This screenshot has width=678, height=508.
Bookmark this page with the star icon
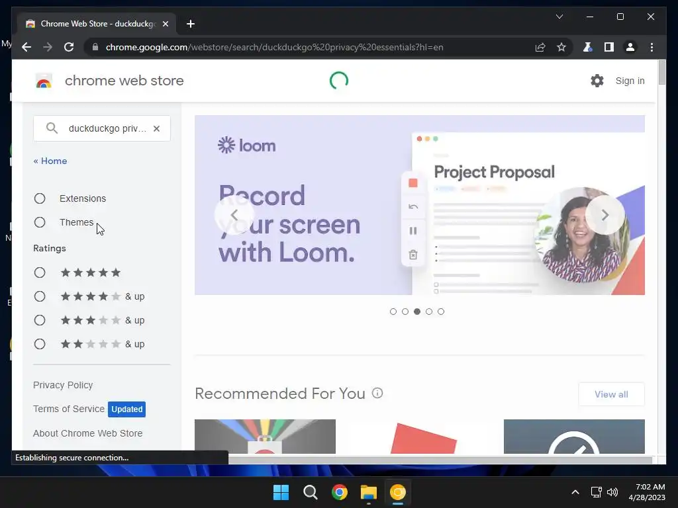click(x=561, y=47)
